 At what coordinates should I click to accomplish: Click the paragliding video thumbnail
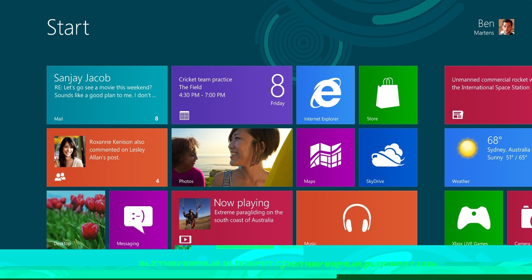[195, 214]
